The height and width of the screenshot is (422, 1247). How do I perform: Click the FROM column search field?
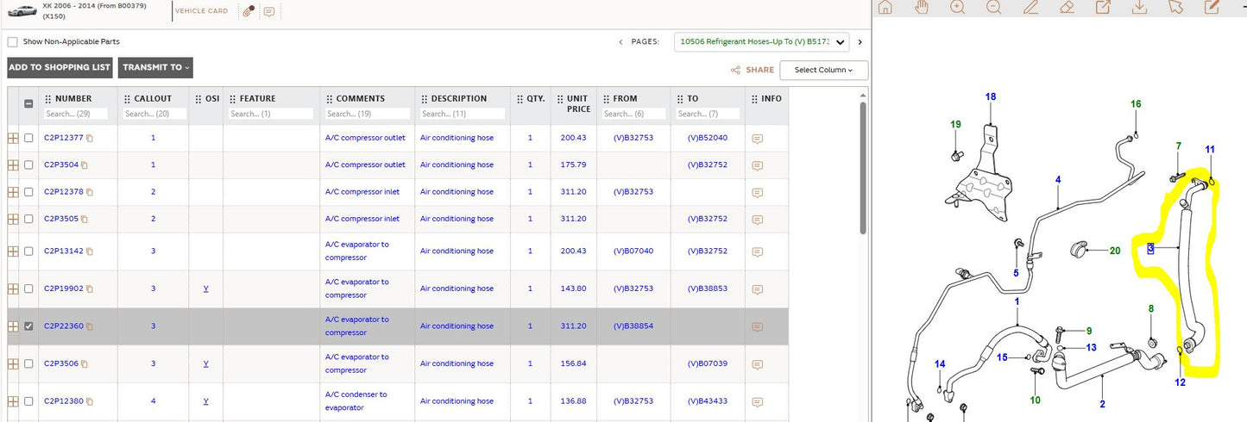pyautogui.click(x=633, y=114)
